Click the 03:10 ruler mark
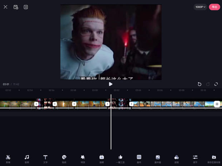This screenshot has width=222, height=166. pyautogui.click(x=203, y=90)
